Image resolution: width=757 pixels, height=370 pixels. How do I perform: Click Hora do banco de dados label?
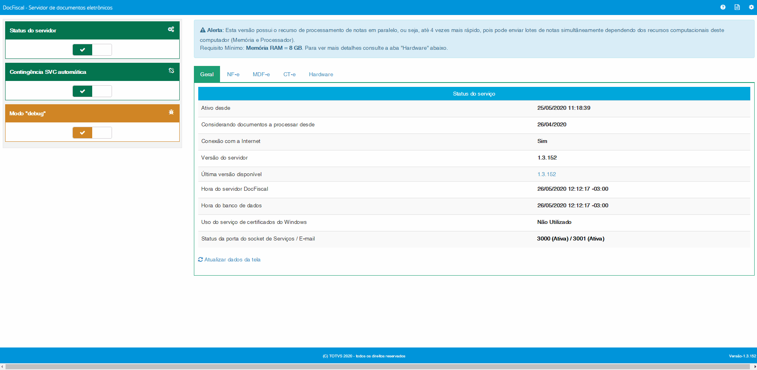231,205
